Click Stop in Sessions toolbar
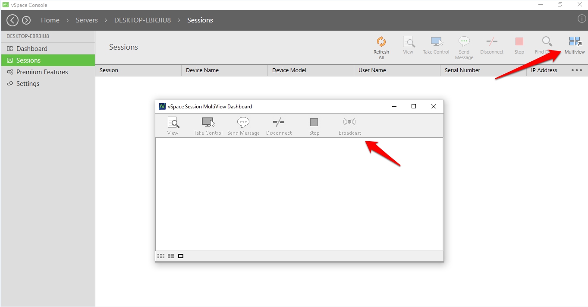This screenshot has height=307, width=588. [519, 45]
